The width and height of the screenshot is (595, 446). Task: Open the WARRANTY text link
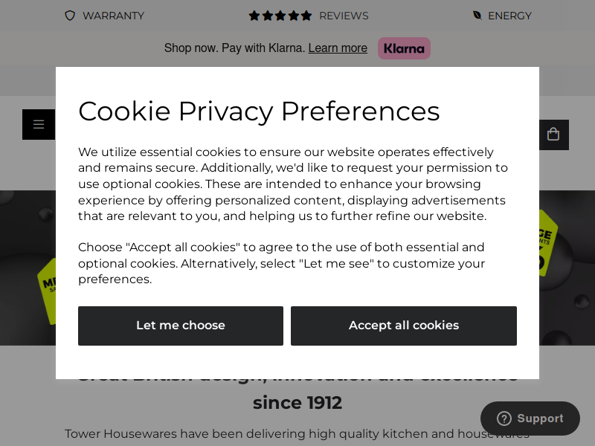coord(114,16)
